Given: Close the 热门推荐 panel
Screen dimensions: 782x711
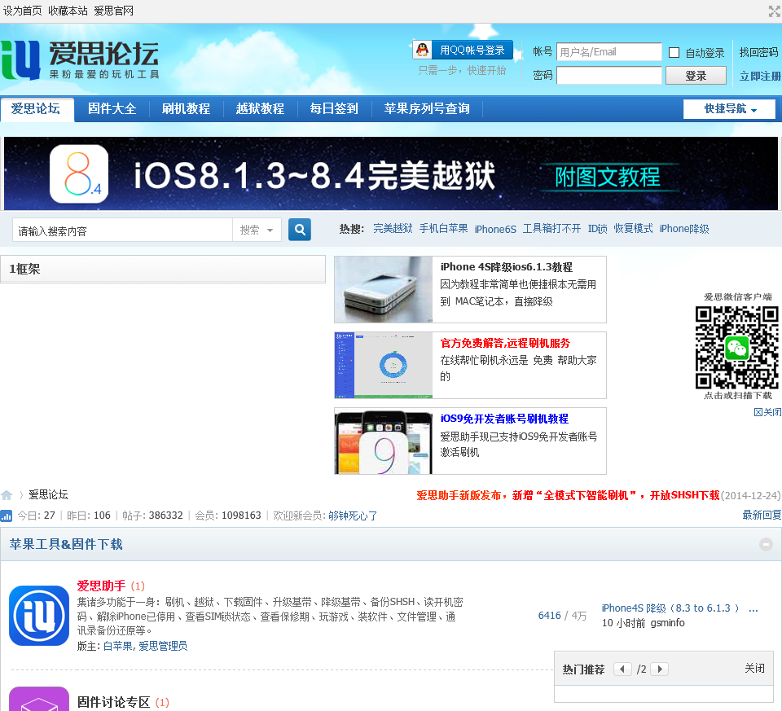Looking at the screenshot, I should [754, 669].
